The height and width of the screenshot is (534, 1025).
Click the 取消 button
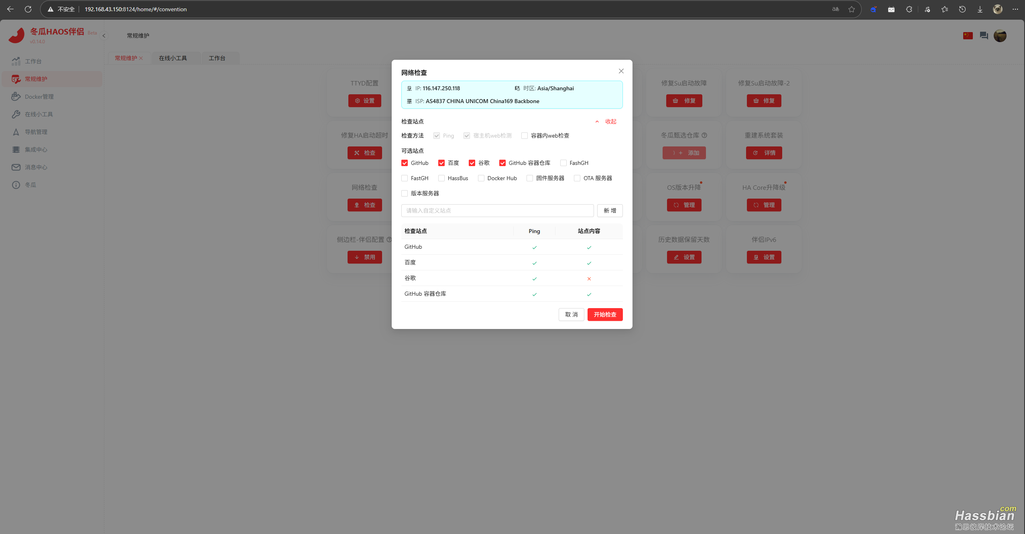click(571, 315)
